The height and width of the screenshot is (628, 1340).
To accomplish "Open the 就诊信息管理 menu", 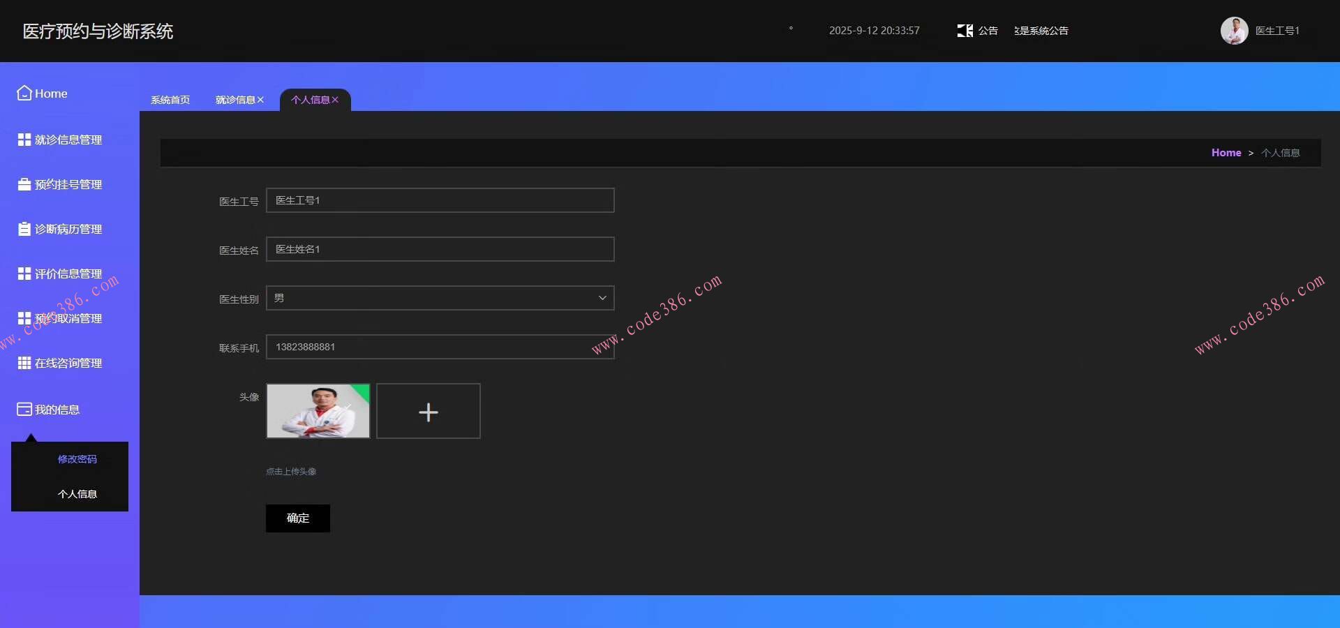I will tap(68, 140).
